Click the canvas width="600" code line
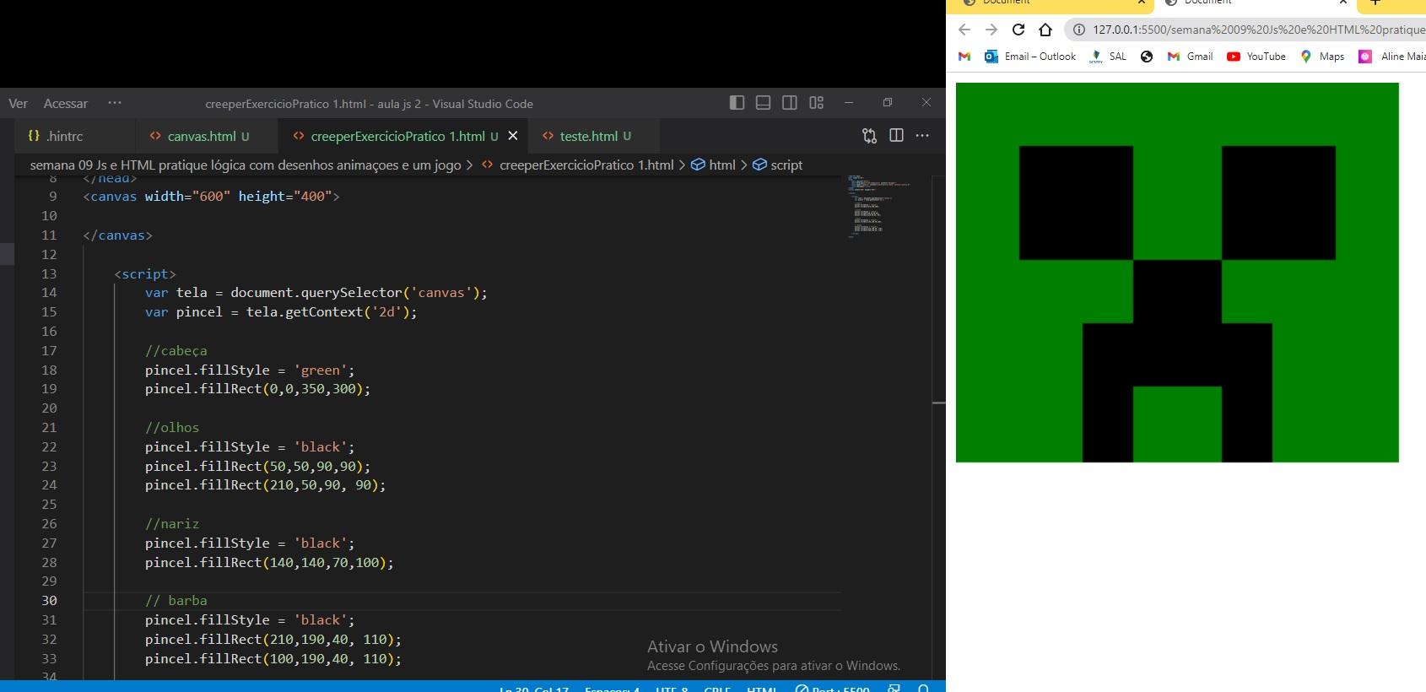Viewport: 1426px width, 692px height. point(211,196)
